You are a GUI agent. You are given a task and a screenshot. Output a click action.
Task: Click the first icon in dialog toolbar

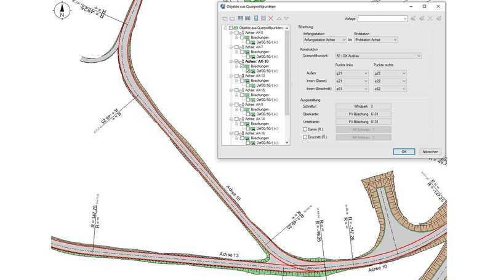tap(226, 18)
